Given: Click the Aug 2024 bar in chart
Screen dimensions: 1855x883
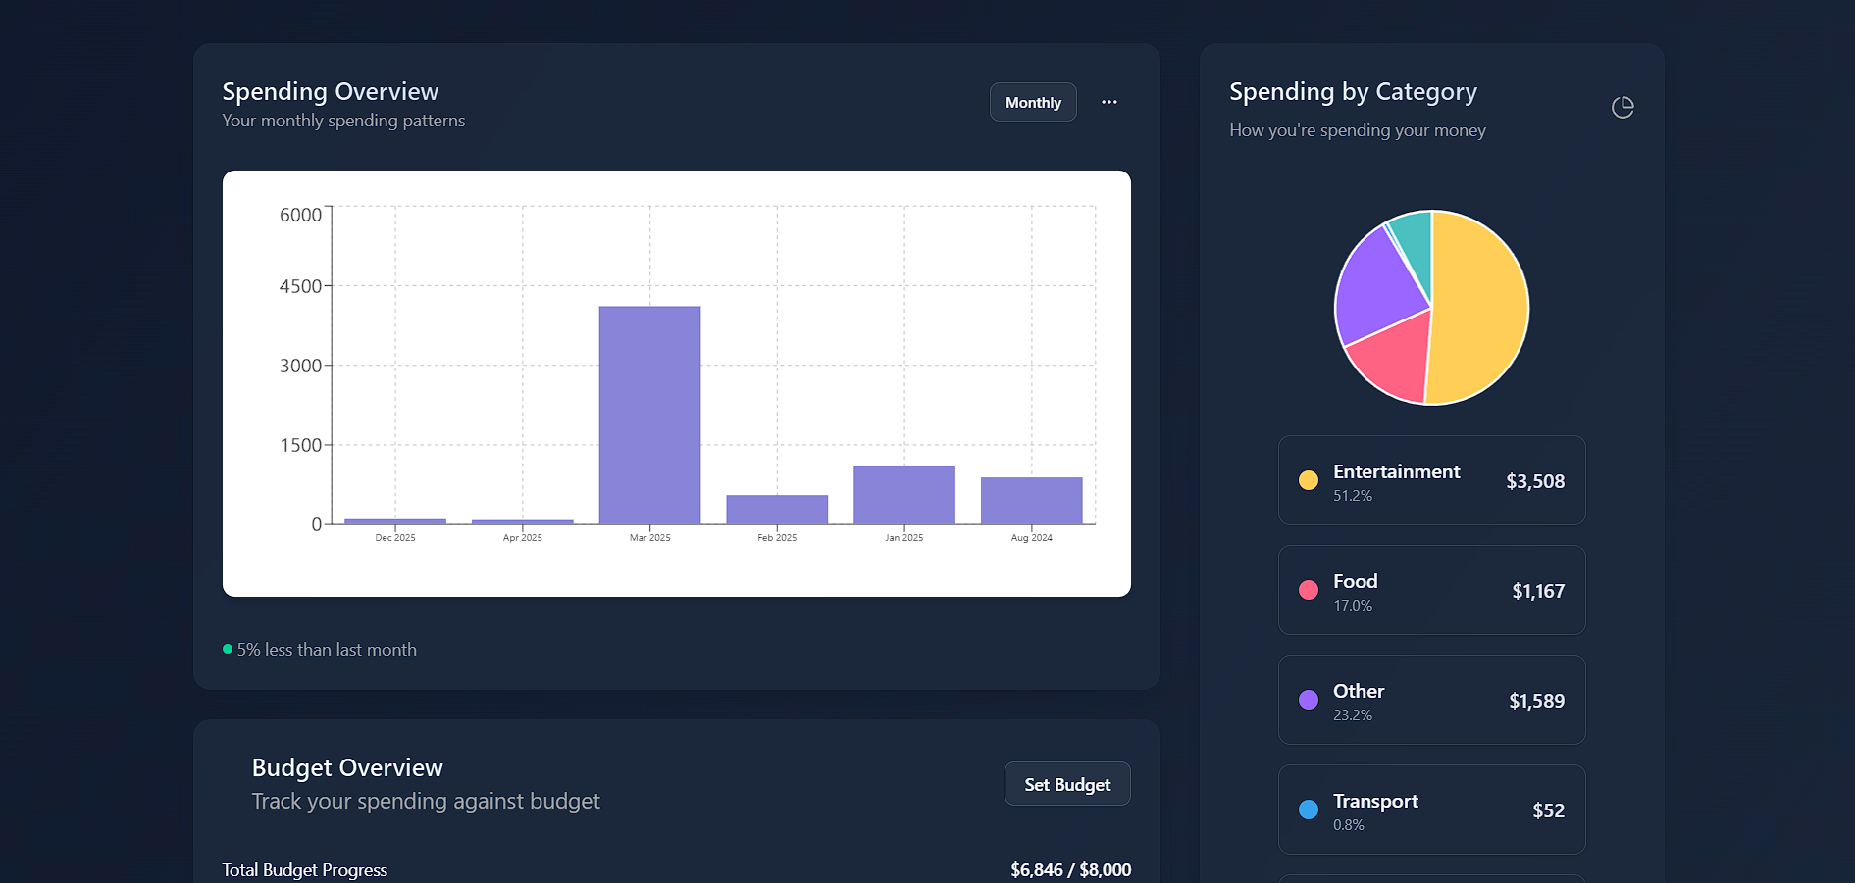Looking at the screenshot, I should (1032, 501).
